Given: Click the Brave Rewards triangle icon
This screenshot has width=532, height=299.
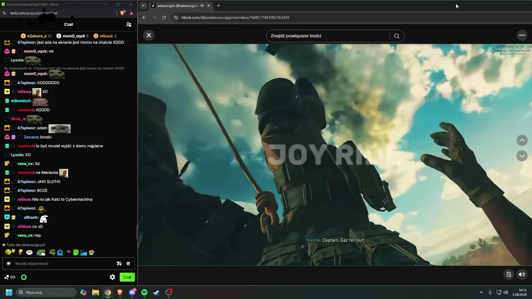Looking at the screenshot, I should click(131, 13).
